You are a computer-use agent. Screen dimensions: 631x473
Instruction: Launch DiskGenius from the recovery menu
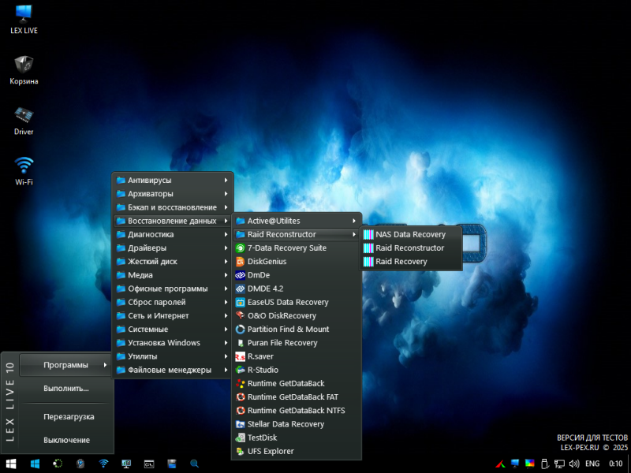[267, 262]
